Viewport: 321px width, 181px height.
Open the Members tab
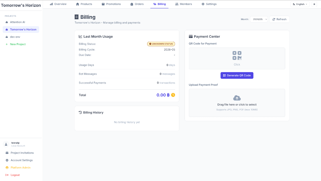(184, 4)
